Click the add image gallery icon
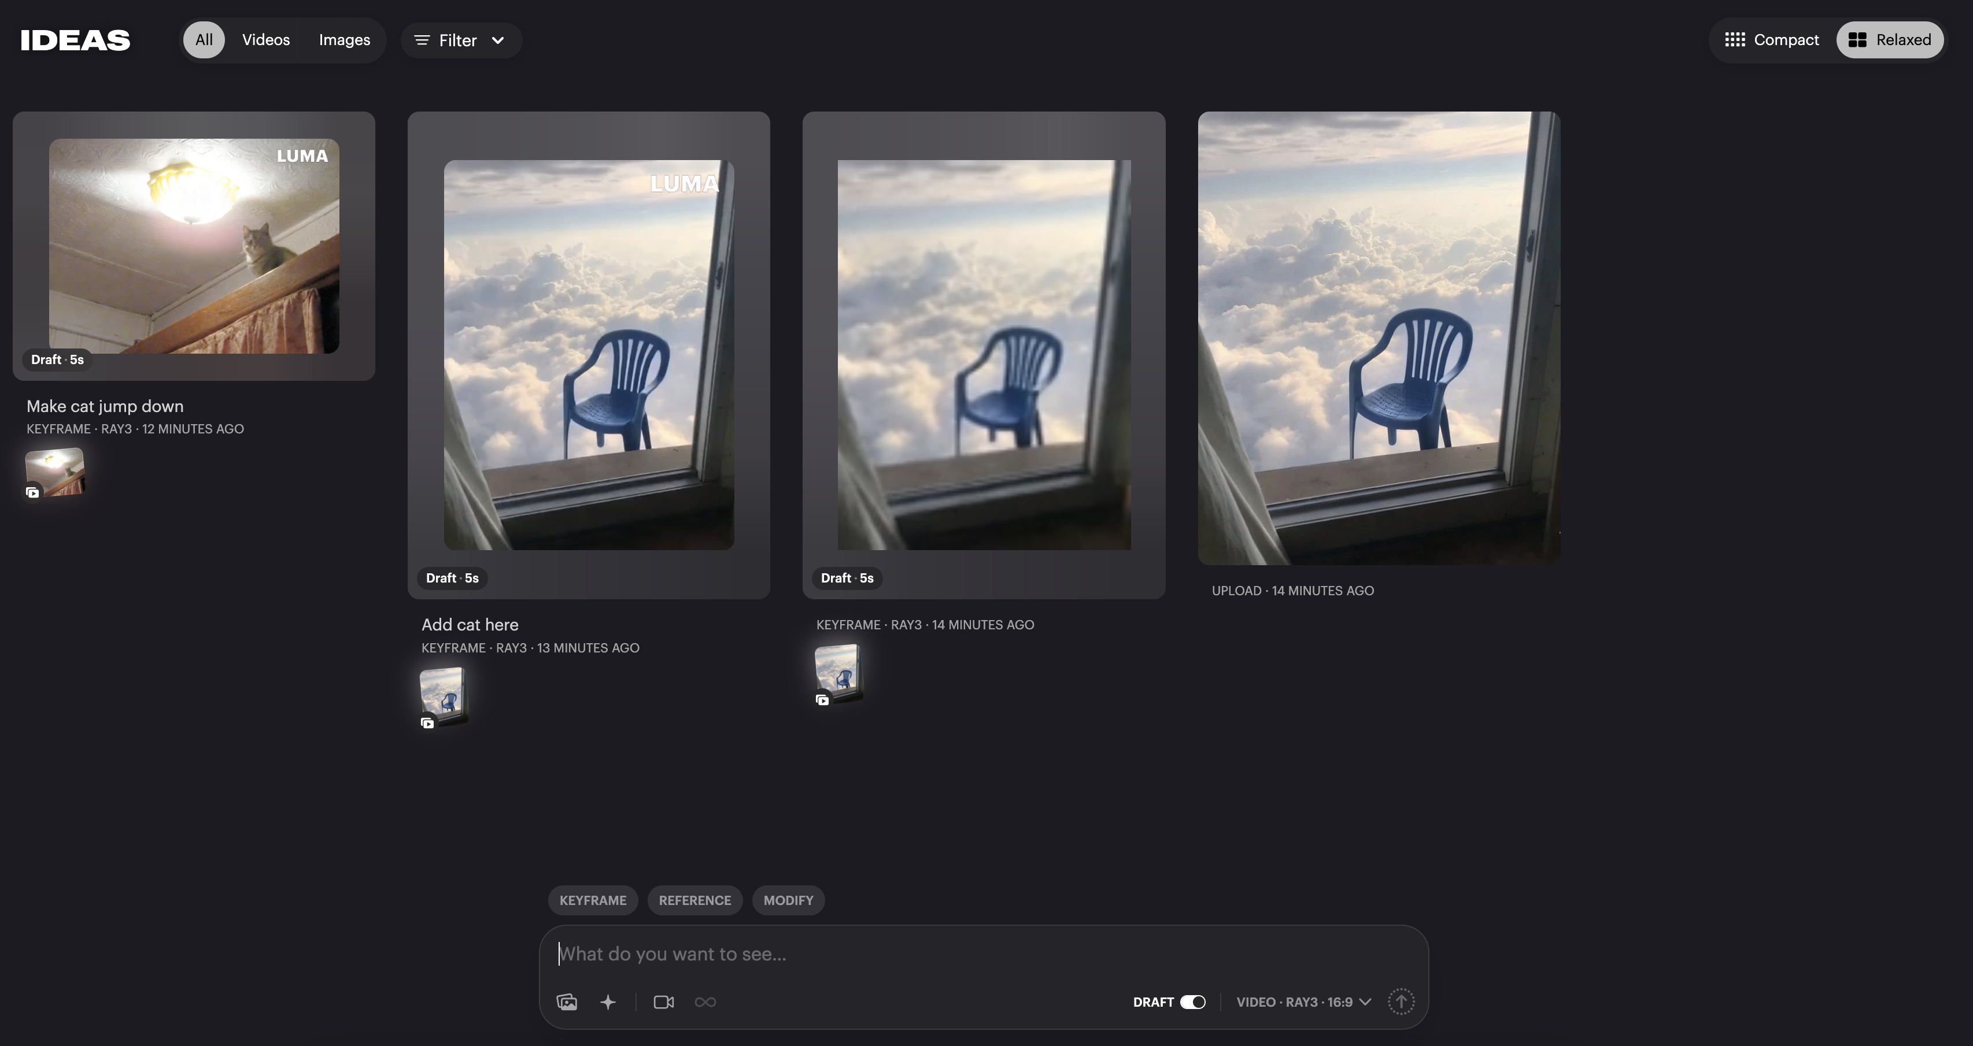 pyautogui.click(x=567, y=1002)
